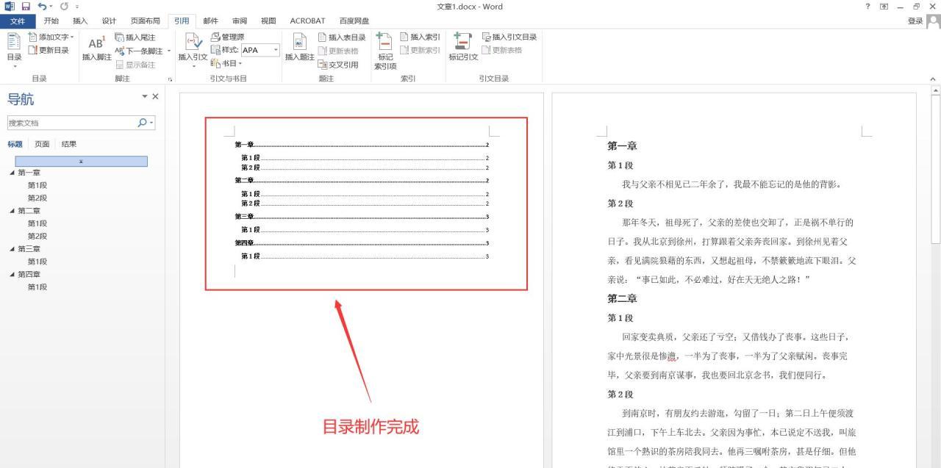Switch to the 审阅 Review tab
941x468 pixels.
[x=240, y=21]
